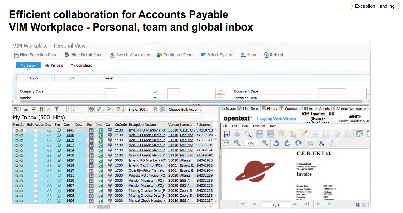
Task: Click the magnifier search icon in the viewer
Action: click(248, 134)
